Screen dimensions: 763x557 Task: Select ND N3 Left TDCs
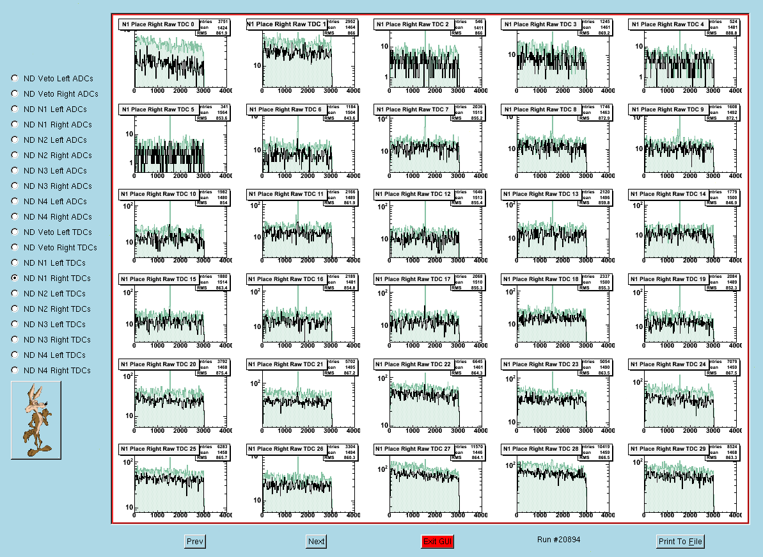pyautogui.click(x=15, y=323)
